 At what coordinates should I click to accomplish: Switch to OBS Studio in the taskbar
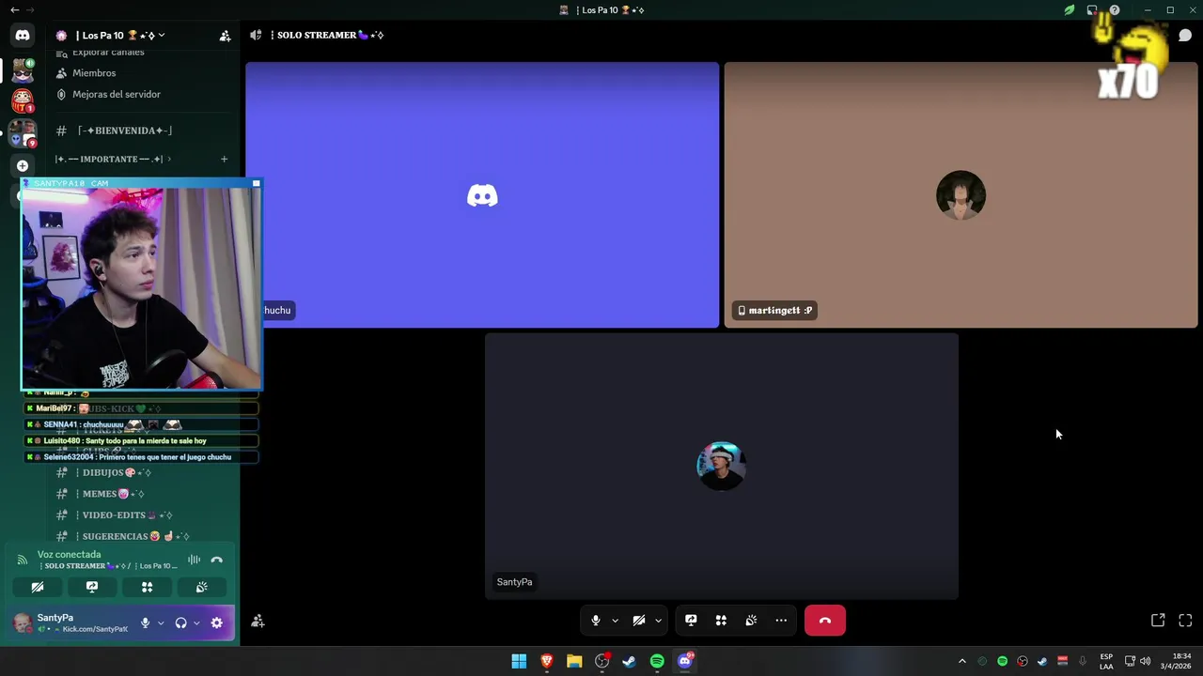click(601, 661)
